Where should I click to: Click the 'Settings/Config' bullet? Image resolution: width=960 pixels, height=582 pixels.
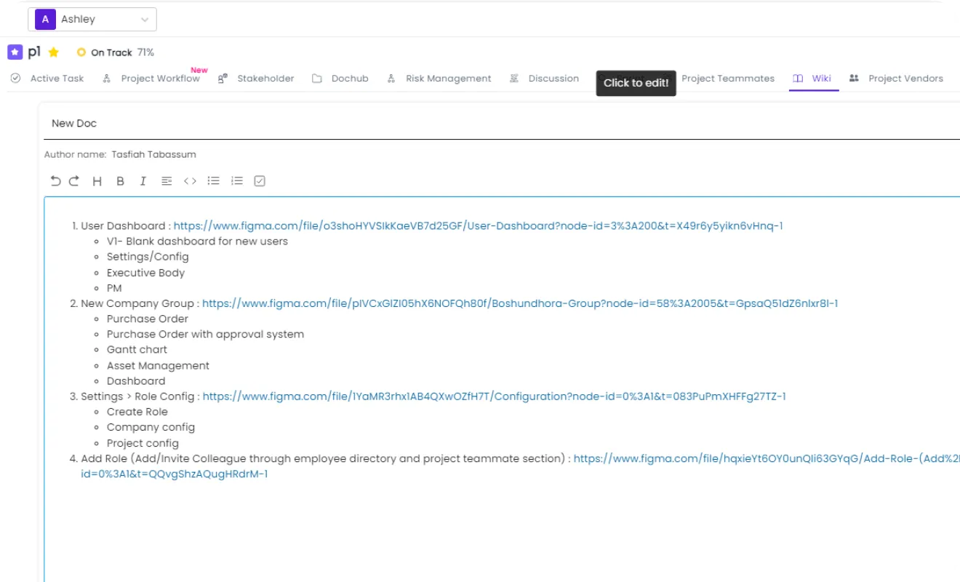click(x=148, y=257)
